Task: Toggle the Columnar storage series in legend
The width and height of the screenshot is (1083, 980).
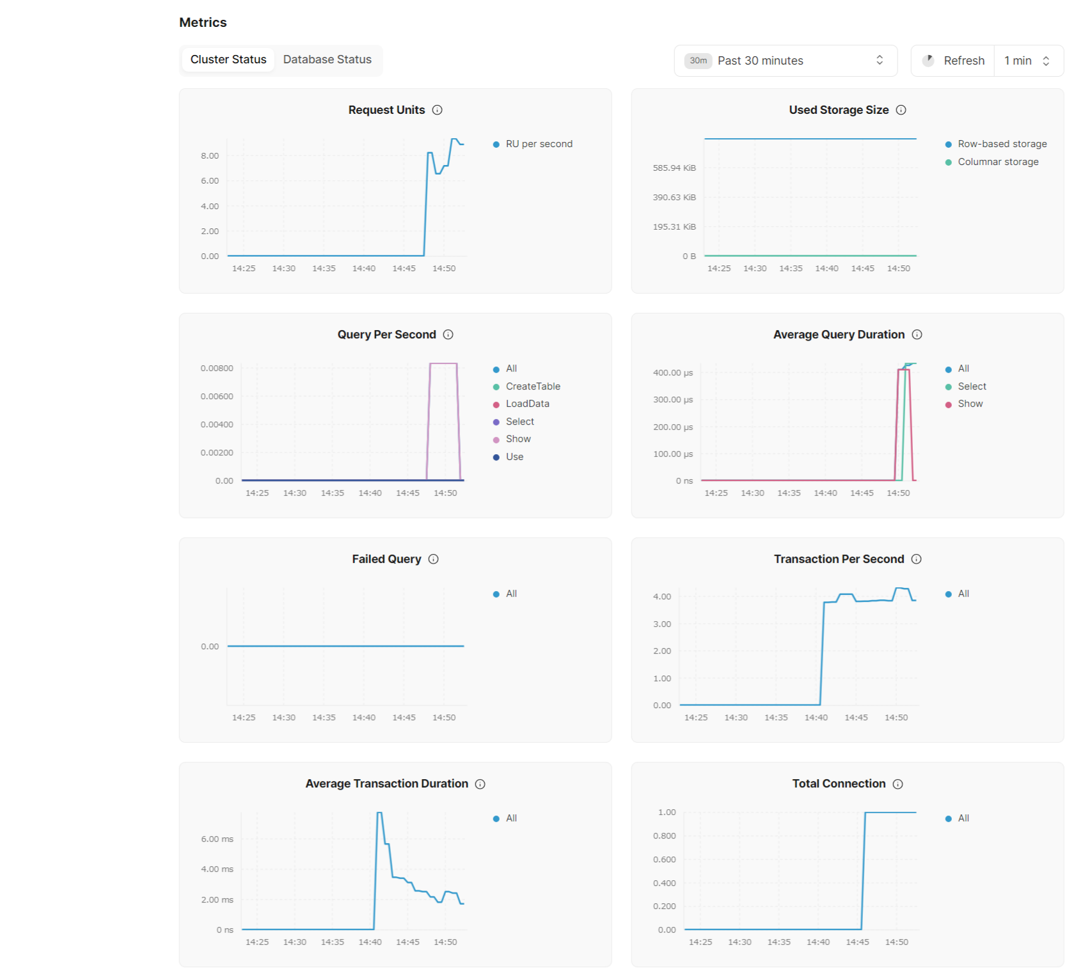Action: tap(997, 162)
